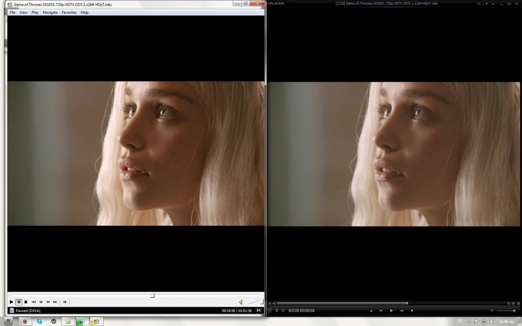Click the KMPlayer seek progress bar
522x326 pixels.
pos(391,303)
